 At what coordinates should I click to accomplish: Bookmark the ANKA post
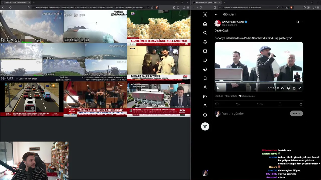[280, 104]
